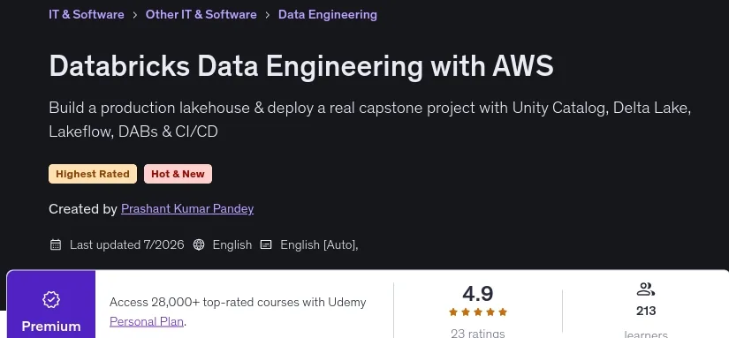The width and height of the screenshot is (729, 338).
Task: Click the purple Premium label
Action: [51, 326]
